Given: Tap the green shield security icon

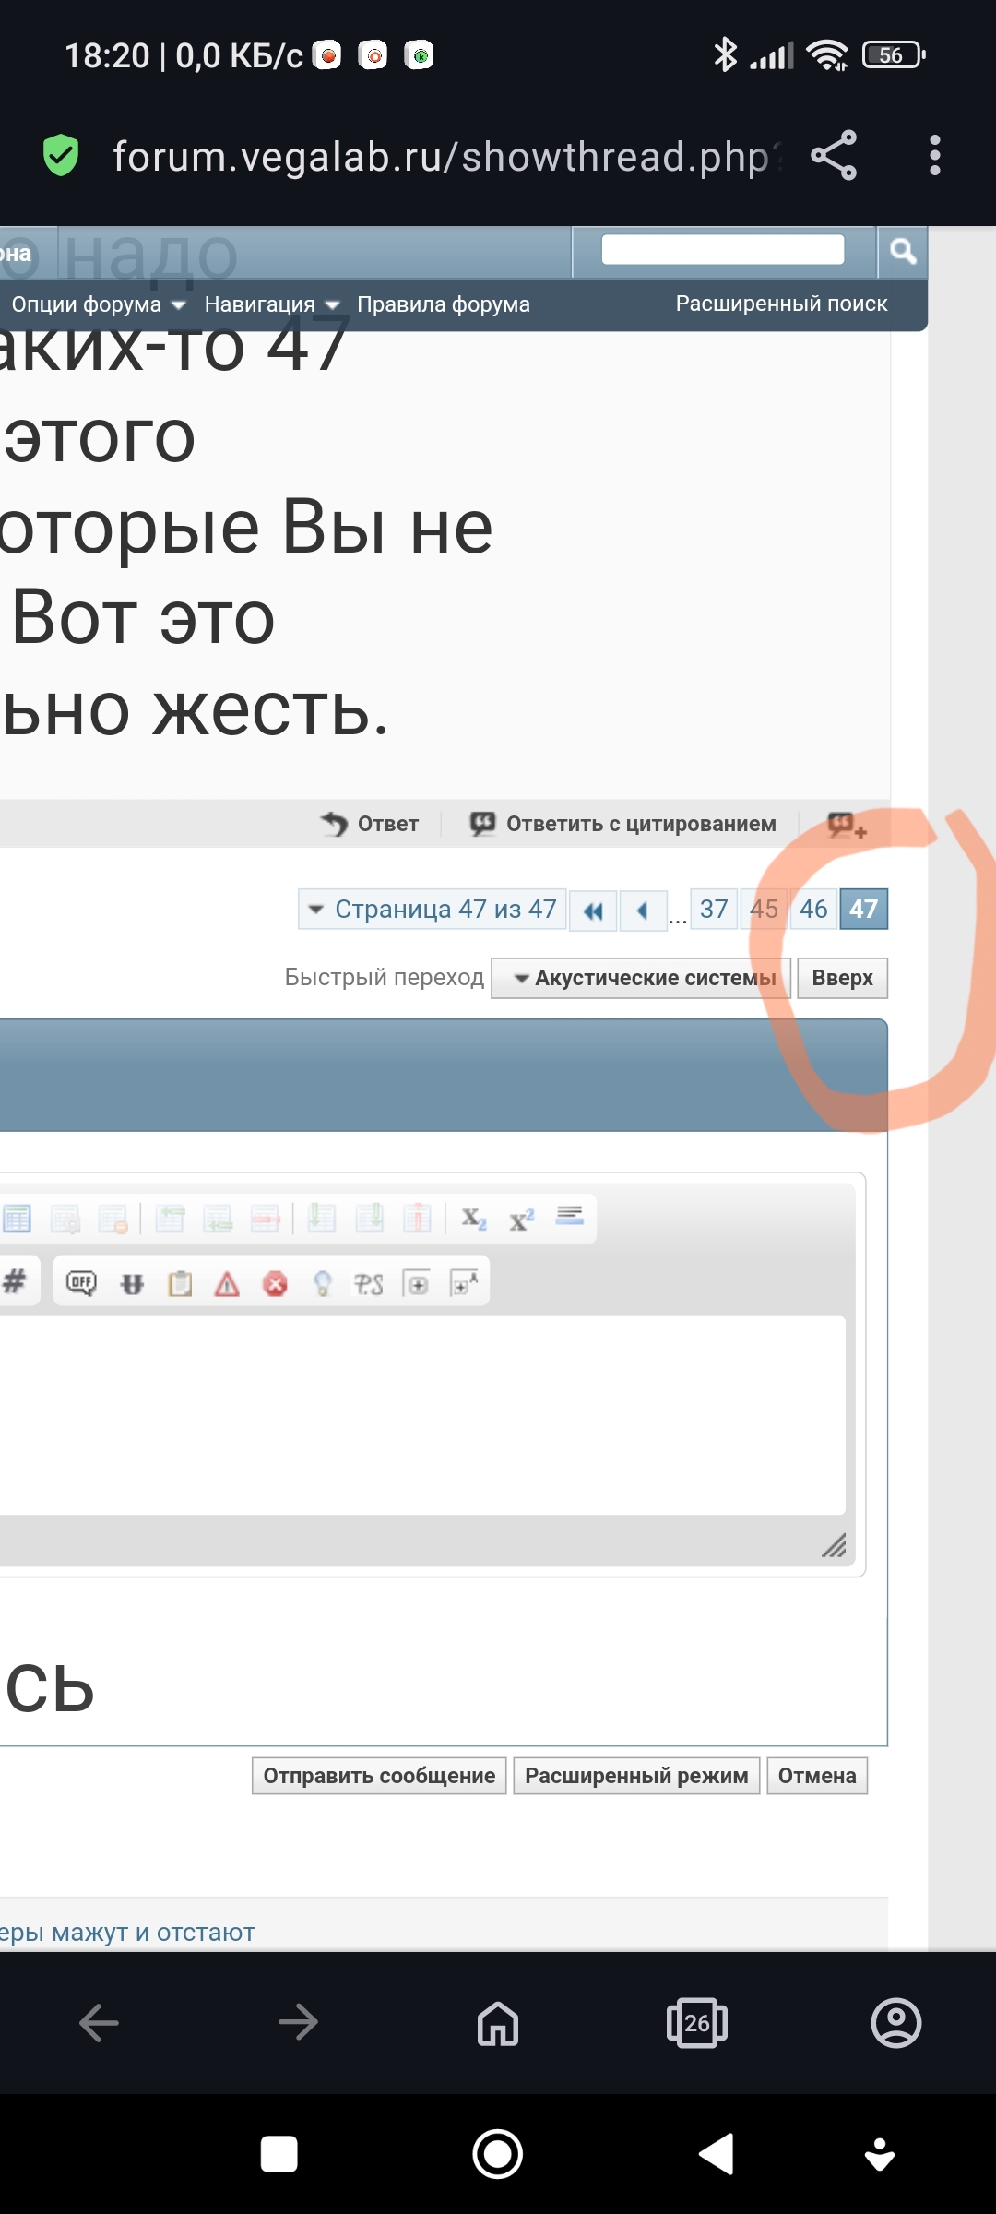Looking at the screenshot, I should click(61, 155).
